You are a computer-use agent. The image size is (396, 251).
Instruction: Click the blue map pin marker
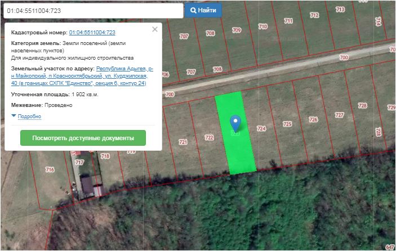[x=236, y=123]
